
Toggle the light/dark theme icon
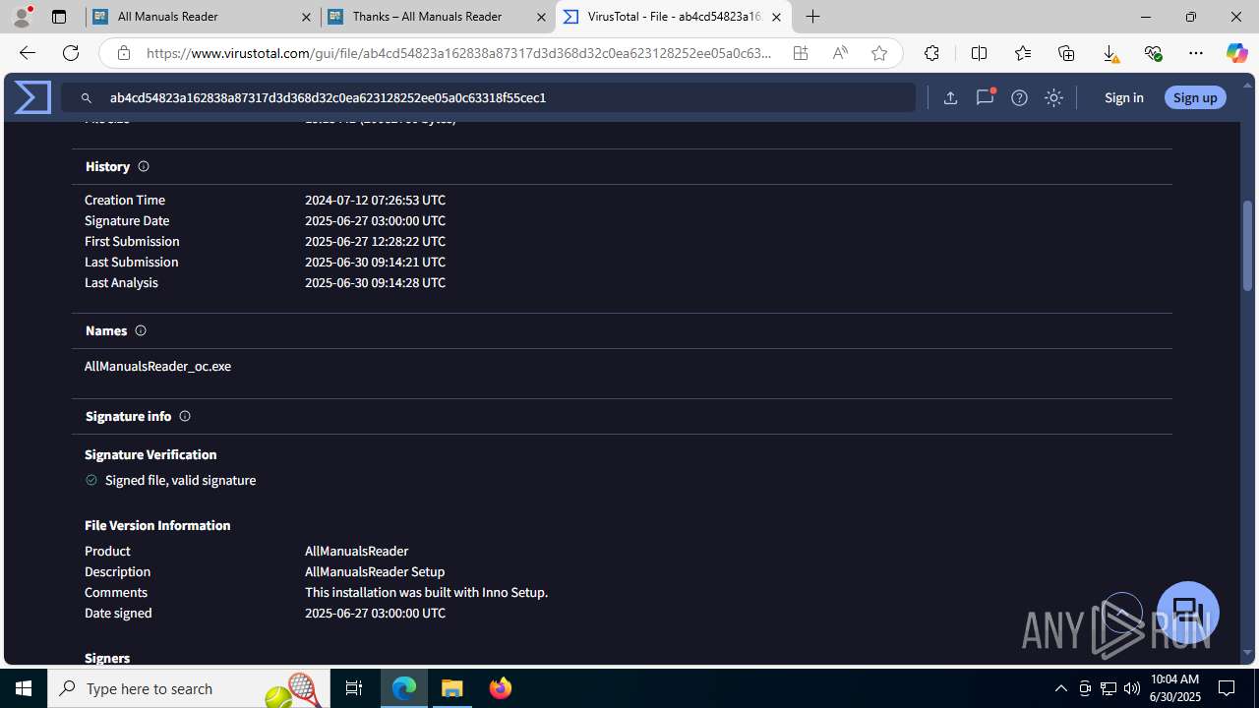(x=1053, y=97)
